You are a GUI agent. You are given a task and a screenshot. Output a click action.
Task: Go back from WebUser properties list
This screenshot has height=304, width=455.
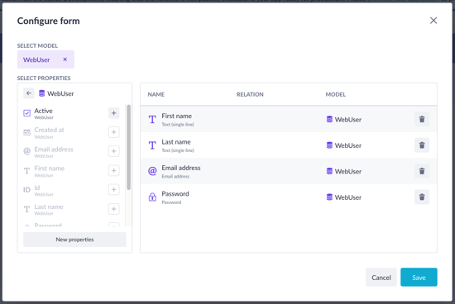point(29,93)
